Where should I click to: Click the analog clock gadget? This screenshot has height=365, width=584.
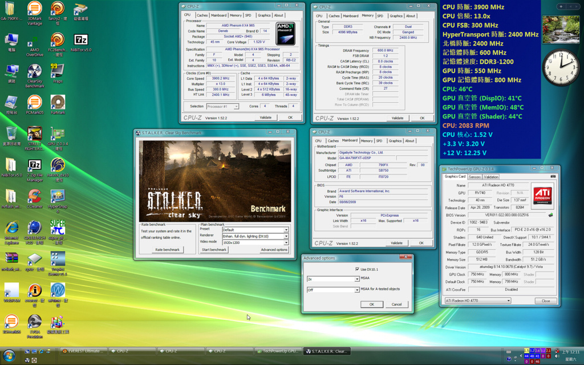pos(561,67)
